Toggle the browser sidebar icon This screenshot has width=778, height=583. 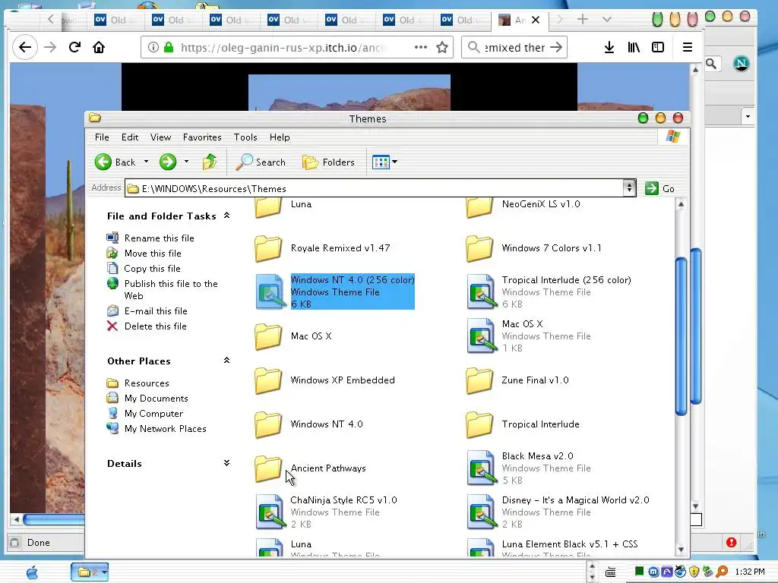658,48
